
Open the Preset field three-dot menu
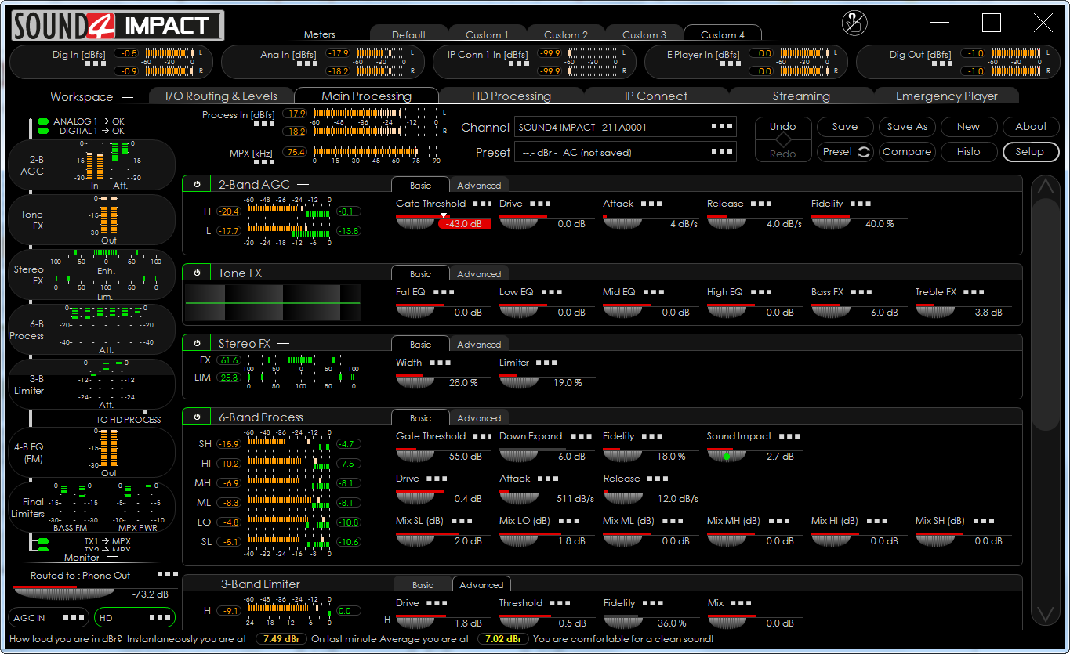pyautogui.click(x=721, y=152)
